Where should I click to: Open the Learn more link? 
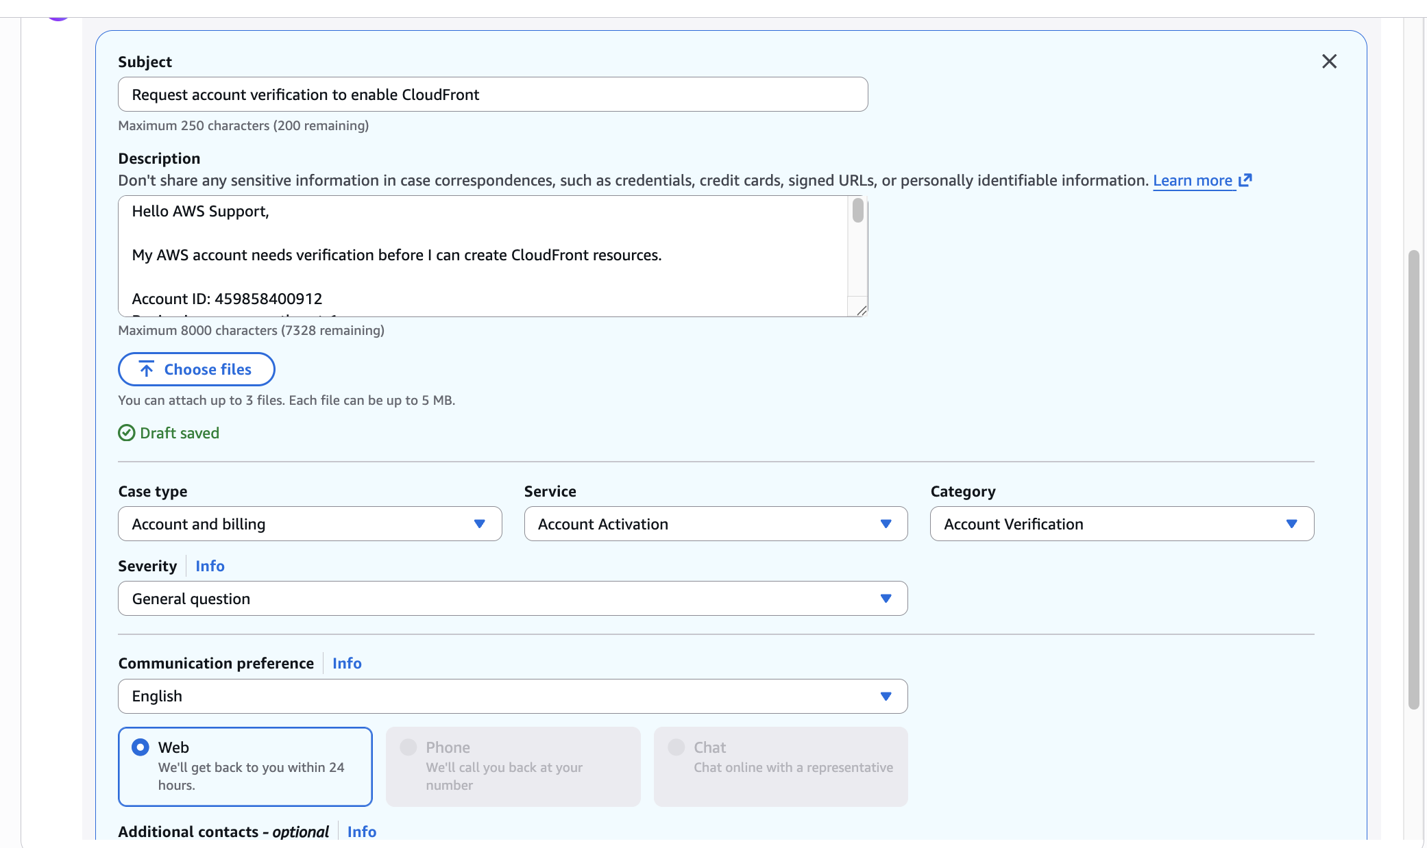click(x=1193, y=180)
